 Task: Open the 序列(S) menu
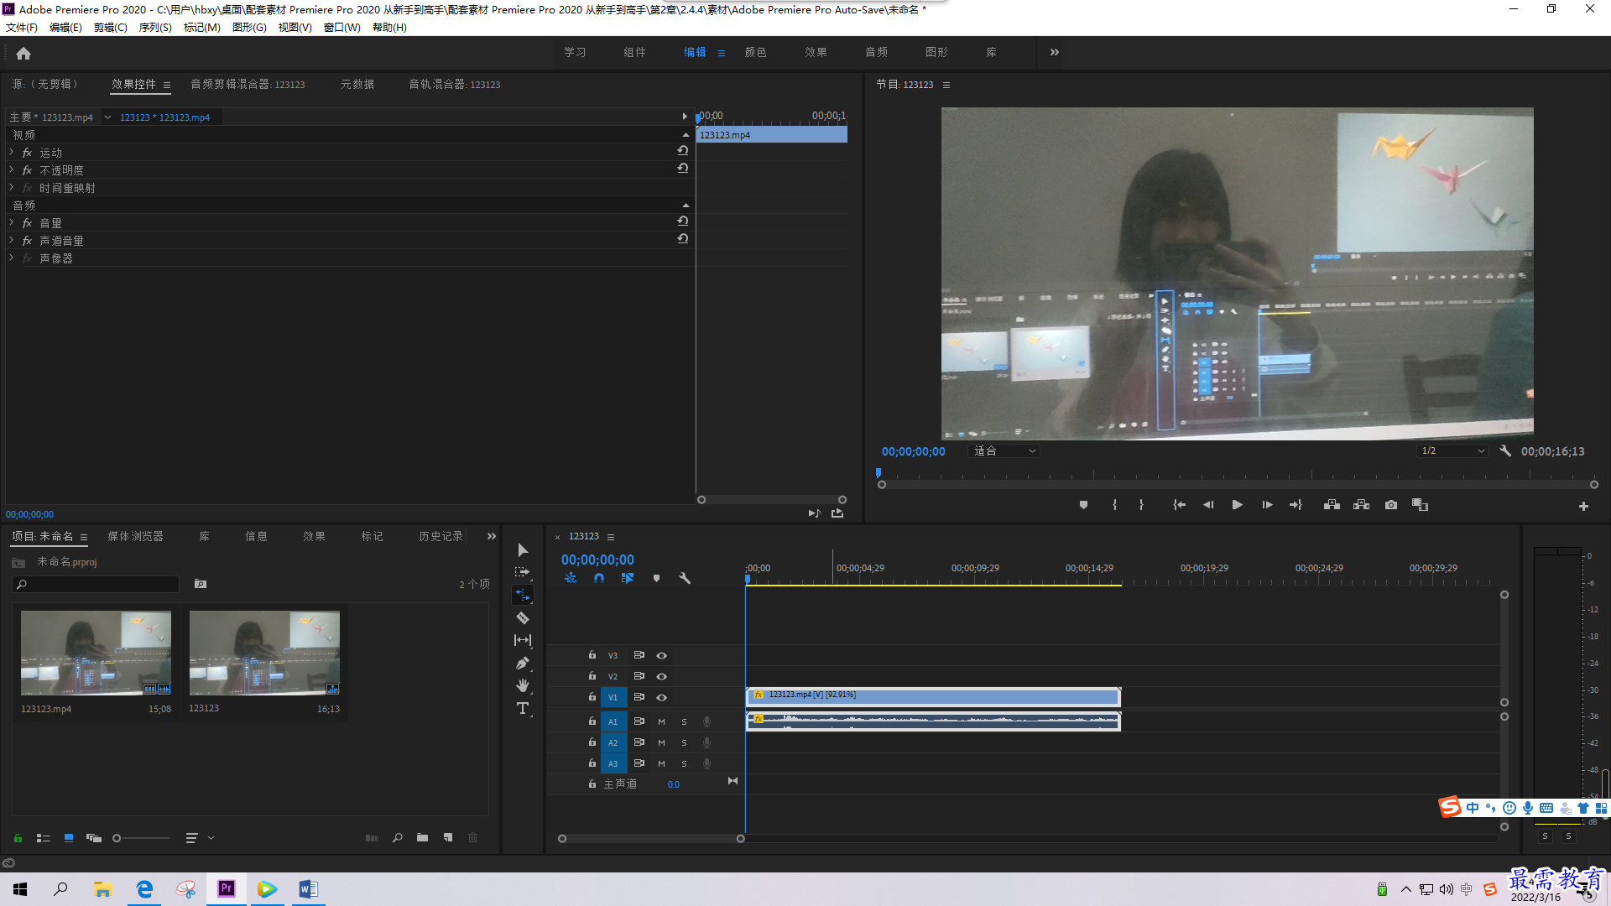tap(154, 28)
